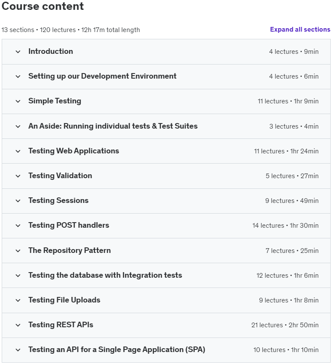Click the 4 lectures • 9min label

click(x=294, y=52)
